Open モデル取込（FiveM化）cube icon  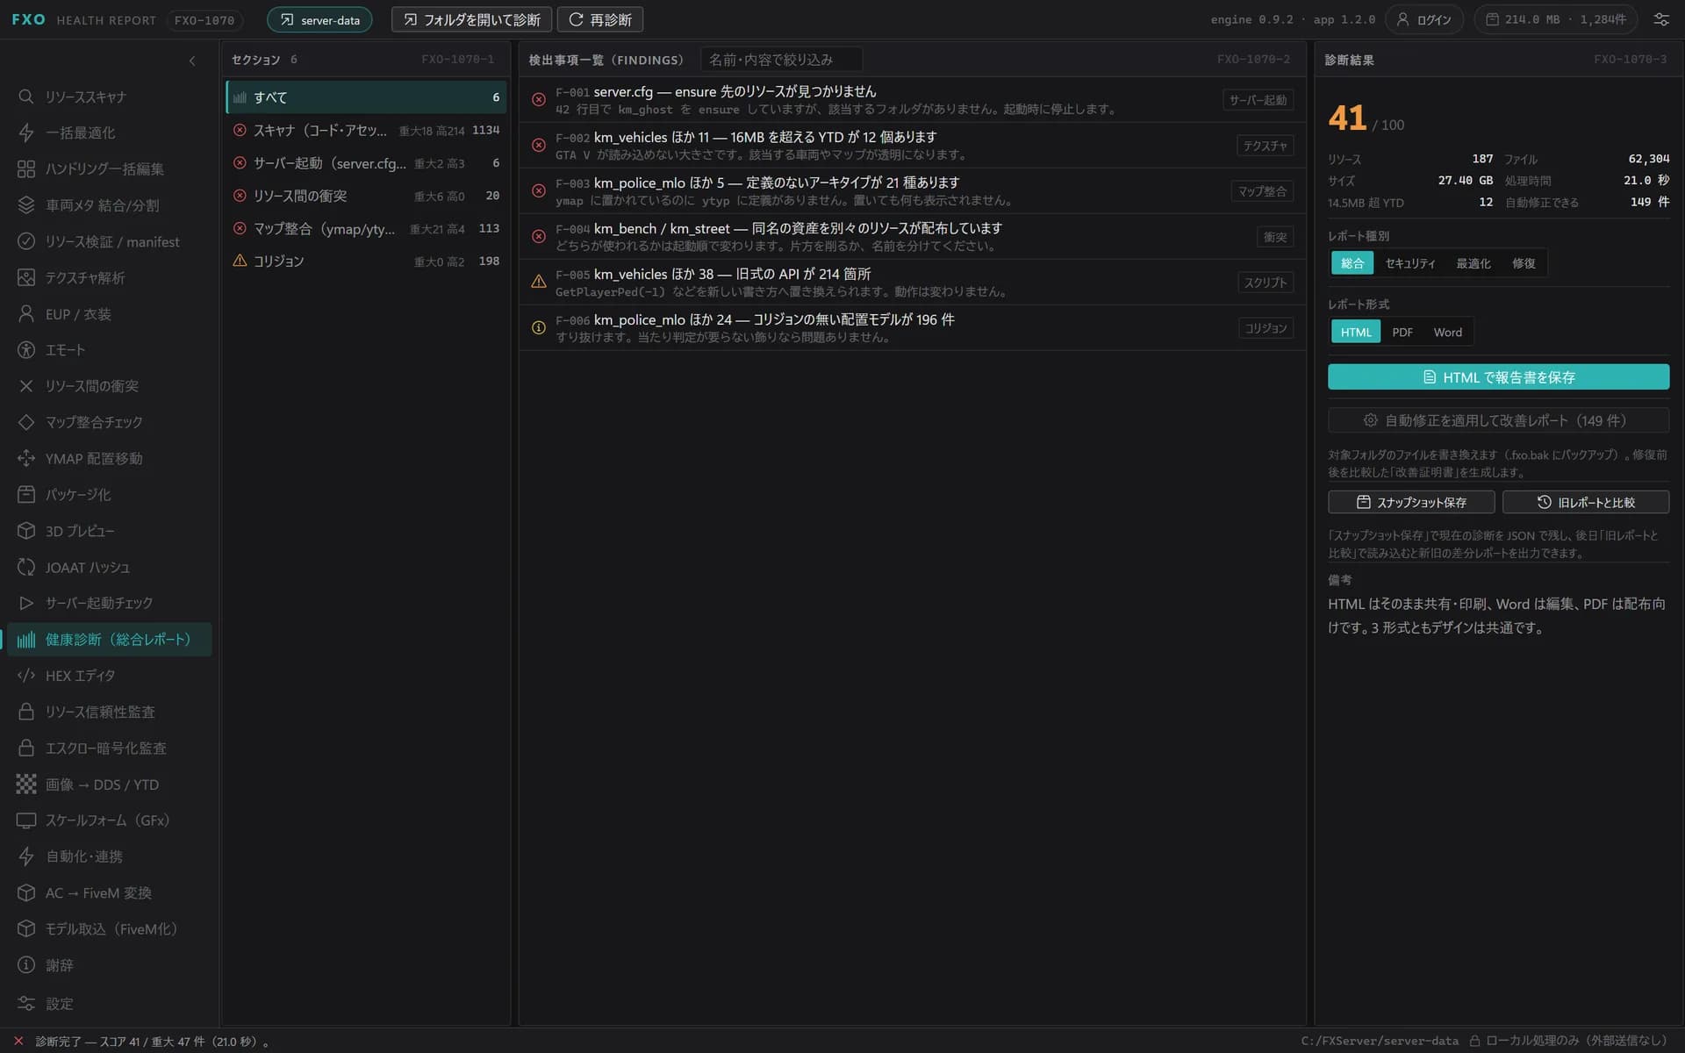(26, 928)
